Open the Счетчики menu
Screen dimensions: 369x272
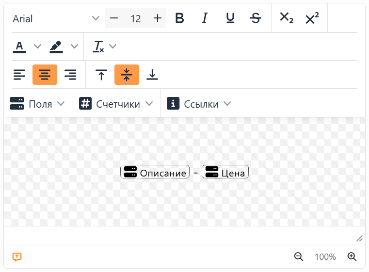pyautogui.click(x=116, y=104)
